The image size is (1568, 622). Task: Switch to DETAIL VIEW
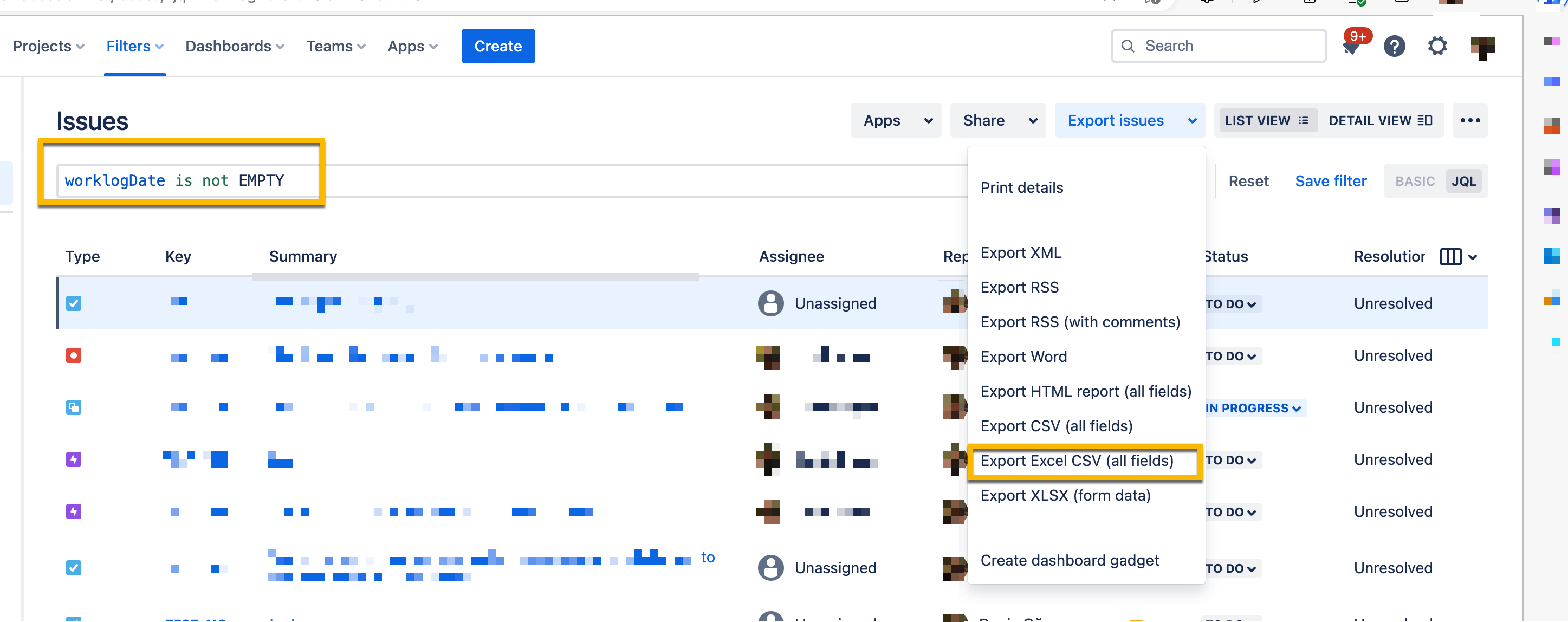coord(1380,120)
